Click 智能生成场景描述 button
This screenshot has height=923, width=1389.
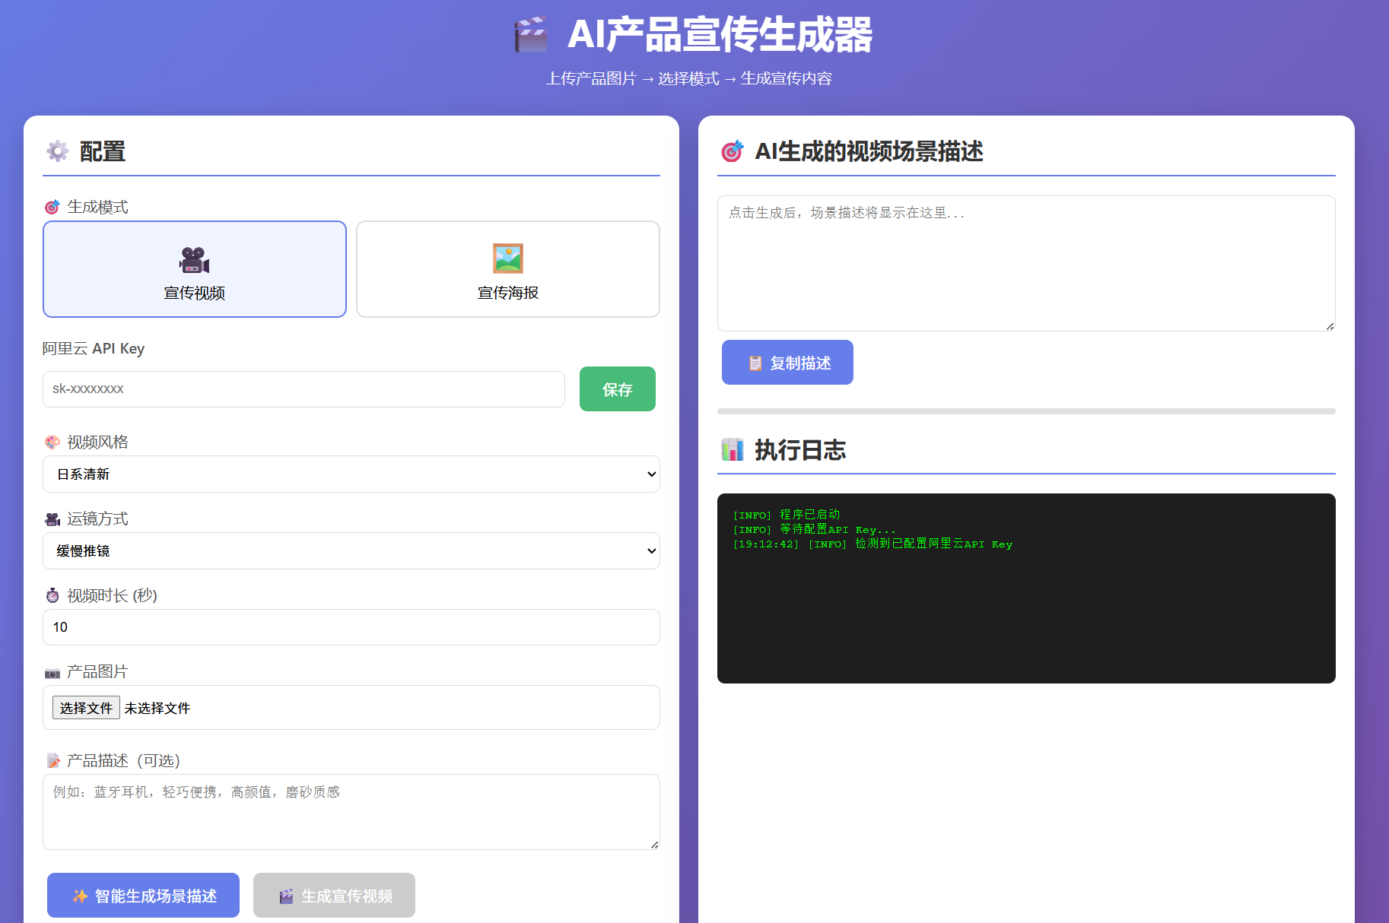pos(144,896)
